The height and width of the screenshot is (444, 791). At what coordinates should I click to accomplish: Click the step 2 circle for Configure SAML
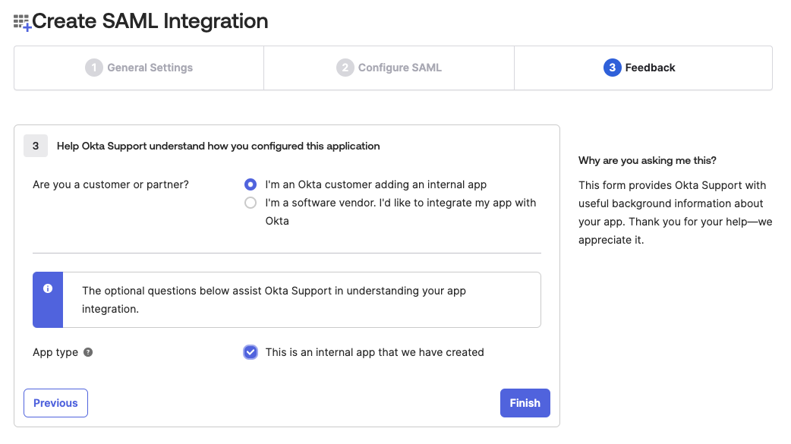[x=345, y=68]
